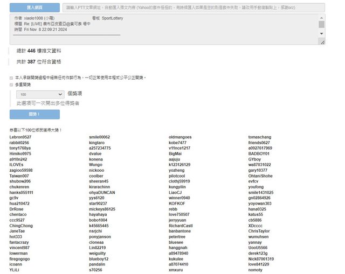Click the text area scrollbar thumb
The width and height of the screenshot is (345, 274).
click(322, 24)
